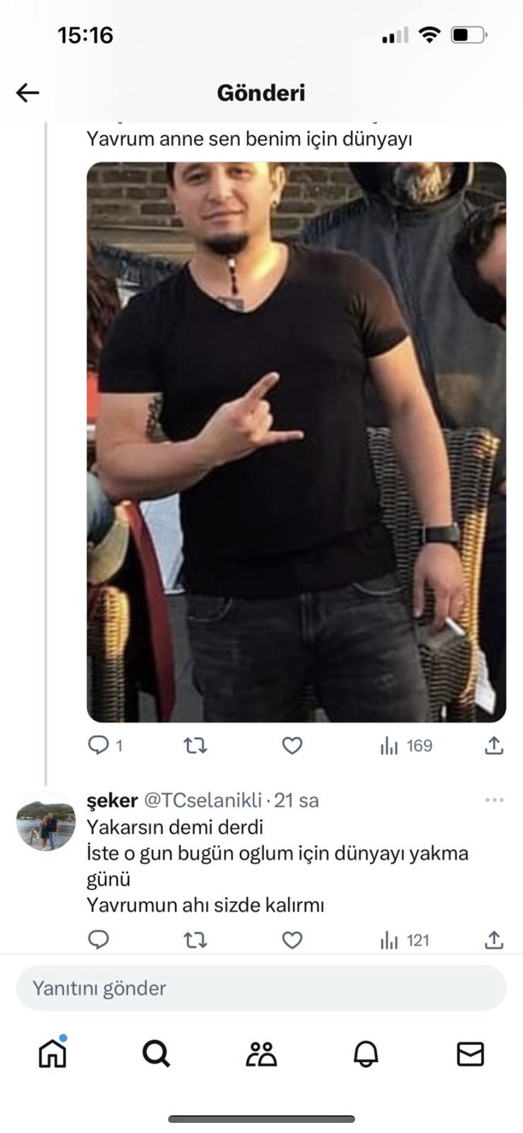
Task: Tap the 'Yanıtını gönder' reply field
Action: 261,988
